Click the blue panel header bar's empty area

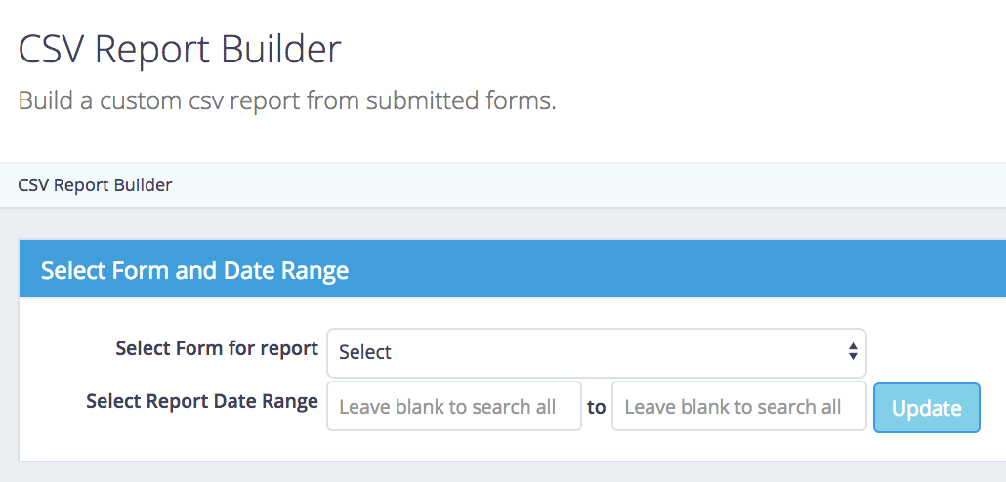(684, 270)
